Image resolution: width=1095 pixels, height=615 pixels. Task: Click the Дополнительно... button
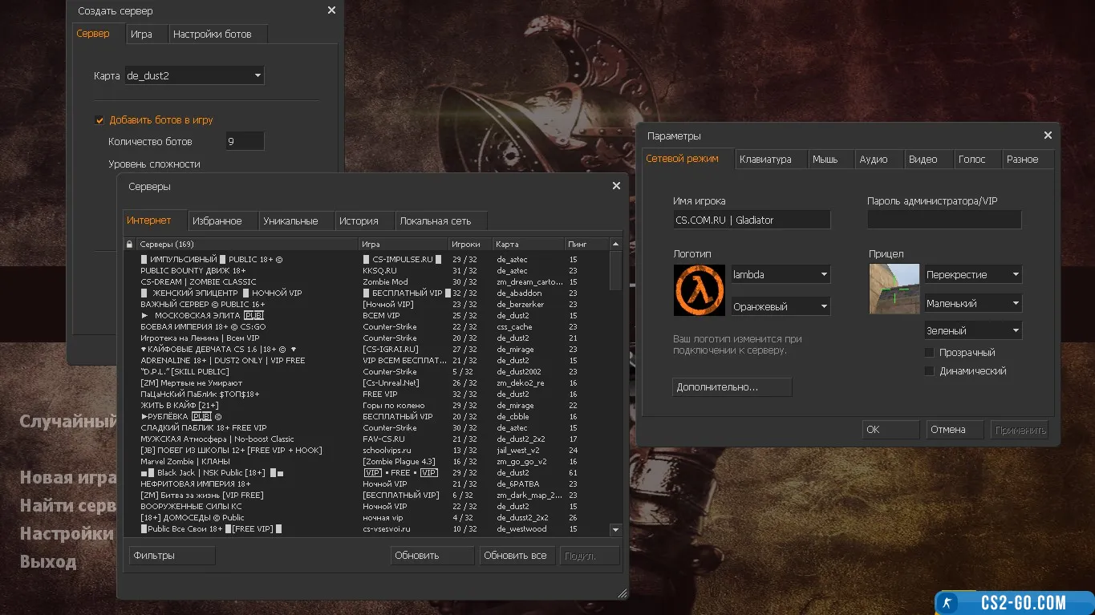(x=732, y=387)
